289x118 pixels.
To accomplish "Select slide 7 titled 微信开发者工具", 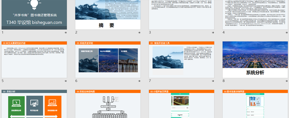I will click(x=182, y=60).
